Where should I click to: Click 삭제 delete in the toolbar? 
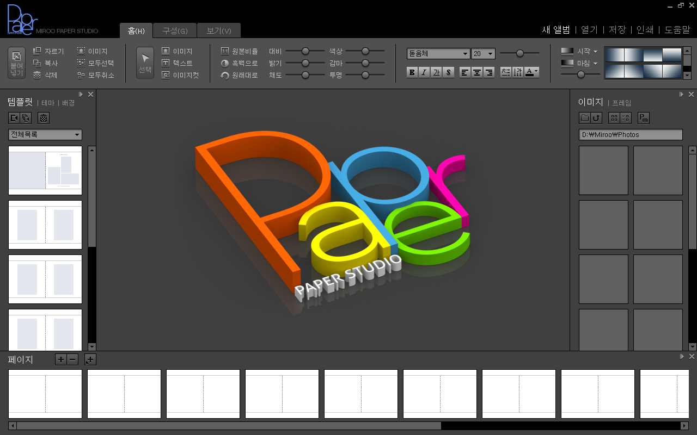46,75
